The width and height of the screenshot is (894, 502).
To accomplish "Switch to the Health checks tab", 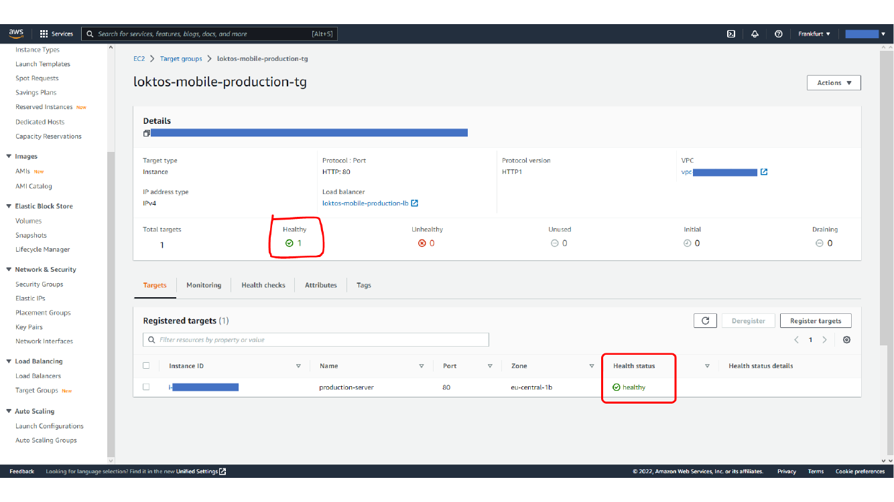I will pos(263,285).
